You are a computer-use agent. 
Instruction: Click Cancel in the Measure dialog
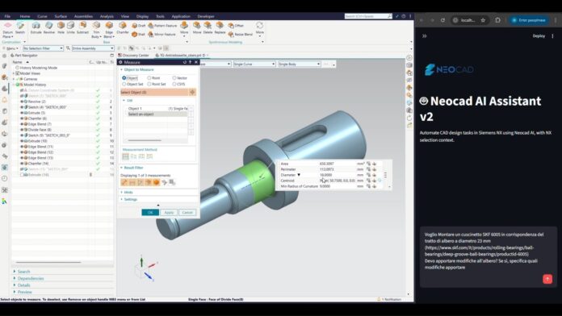click(187, 213)
